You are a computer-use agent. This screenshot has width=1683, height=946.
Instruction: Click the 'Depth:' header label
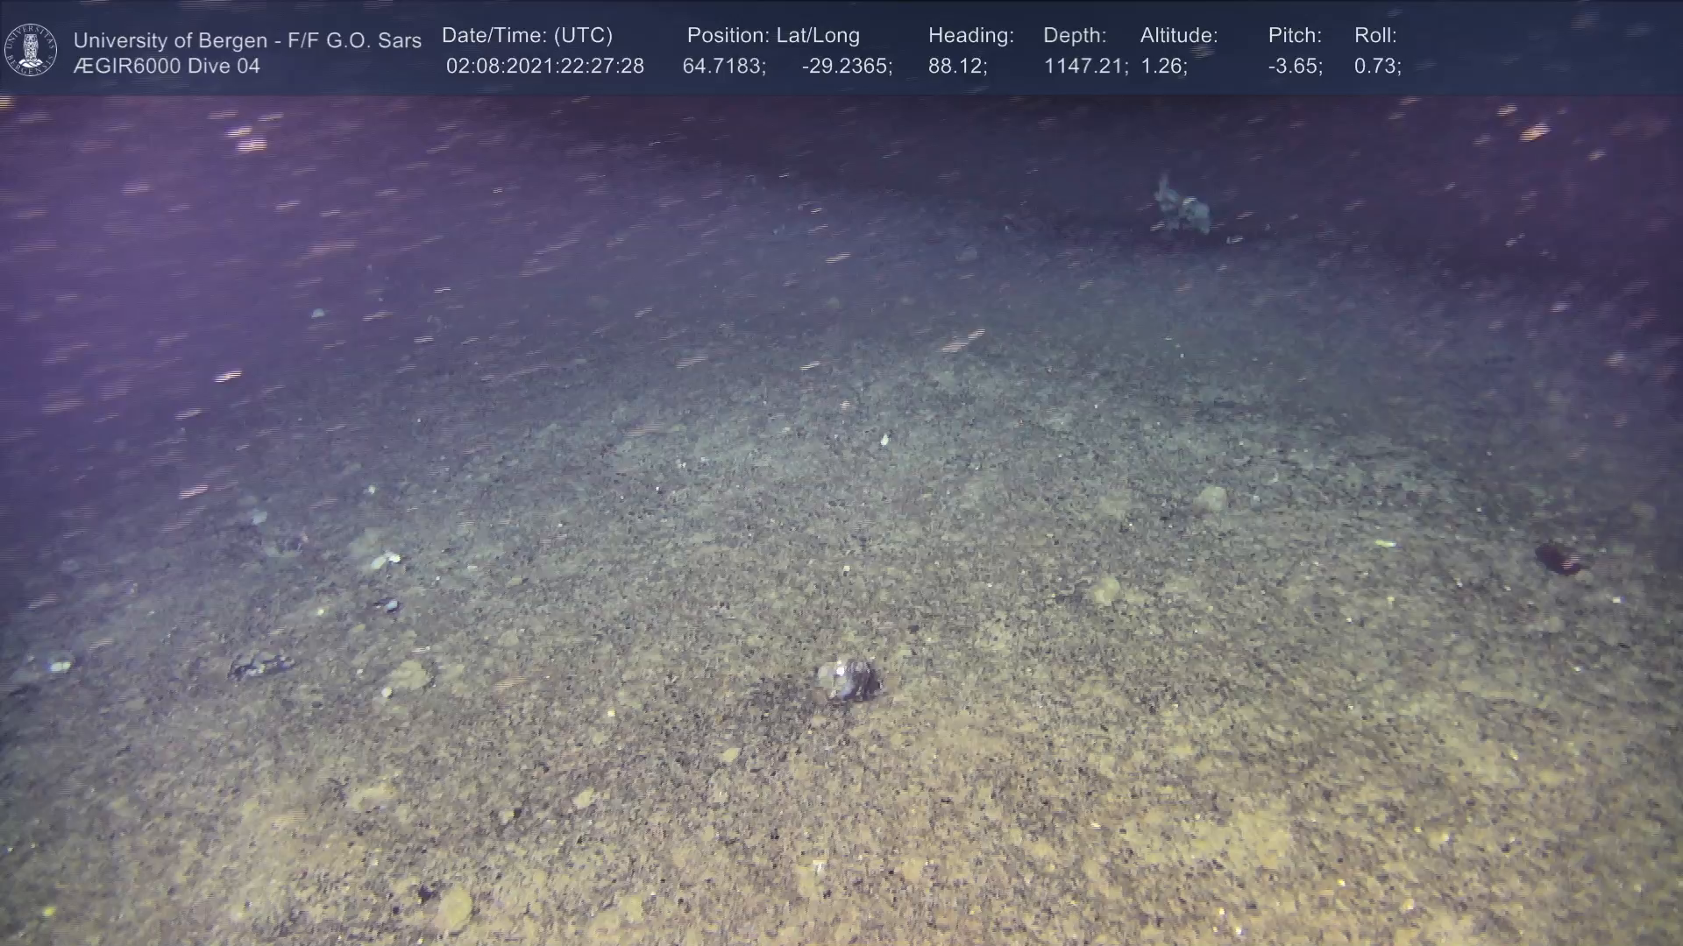1074,36
